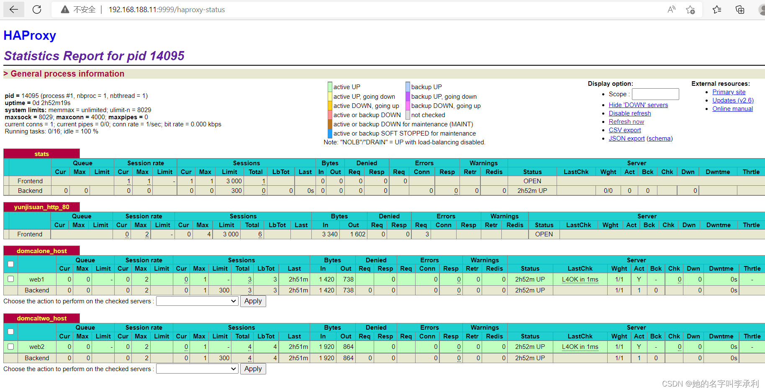
Task: Select the stats proxy header
Action: (x=41, y=154)
